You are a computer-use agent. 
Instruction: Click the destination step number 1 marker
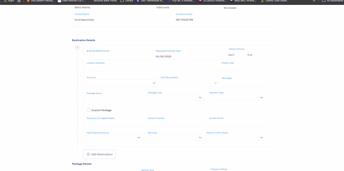(78, 47)
